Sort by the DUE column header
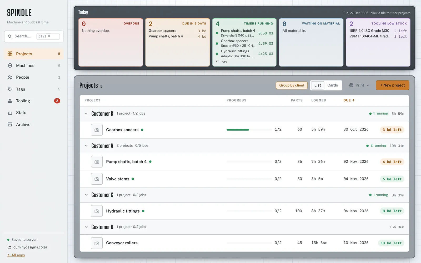The width and height of the screenshot is (421, 263). [349, 100]
